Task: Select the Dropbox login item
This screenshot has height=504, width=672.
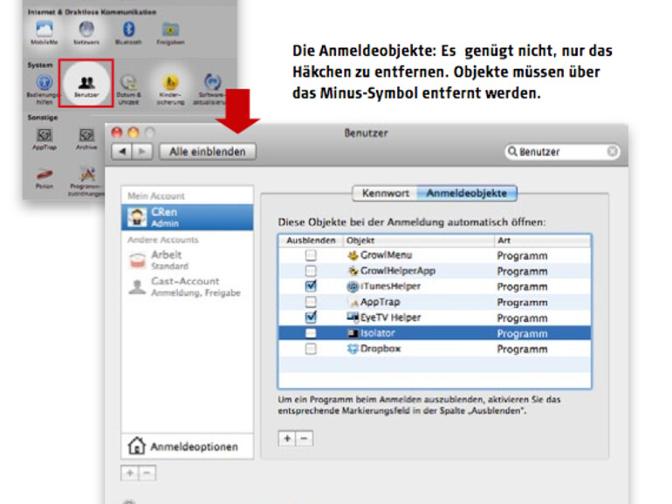Action: point(435,349)
